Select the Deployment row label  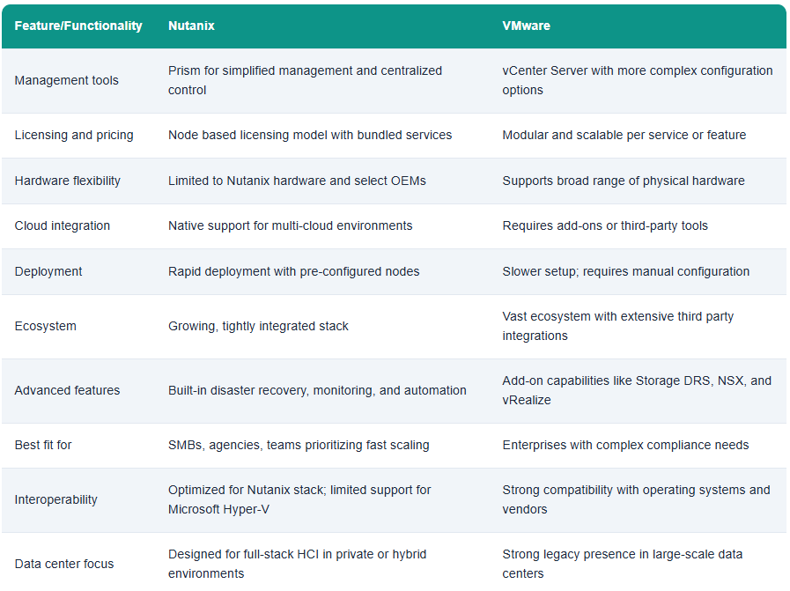48,271
